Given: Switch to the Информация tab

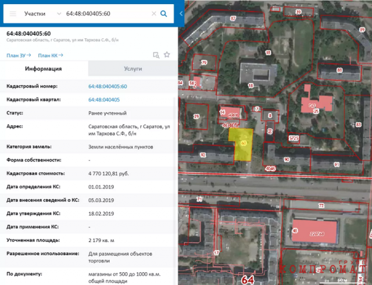Looking at the screenshot, I should tap(44, 69).
